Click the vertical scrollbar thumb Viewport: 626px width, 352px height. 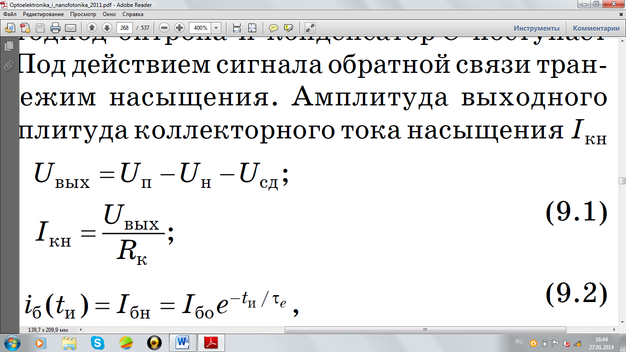pos(622,181)
